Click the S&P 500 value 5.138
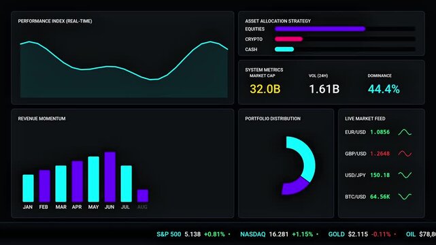 pos(192,234)
